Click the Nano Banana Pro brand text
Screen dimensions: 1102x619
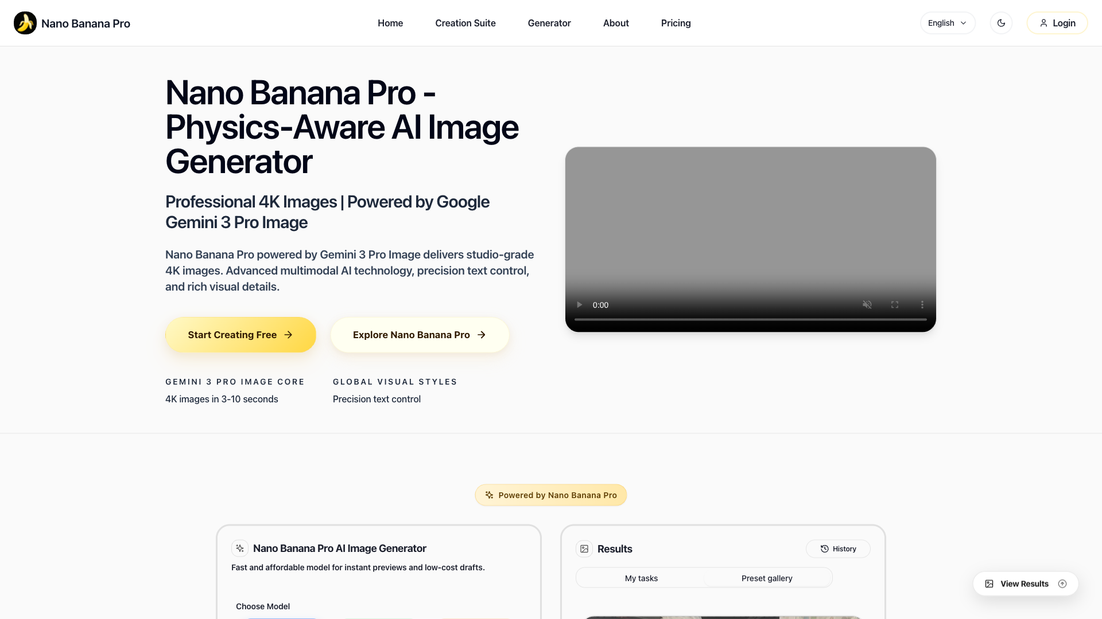click(x=86, y=23)
